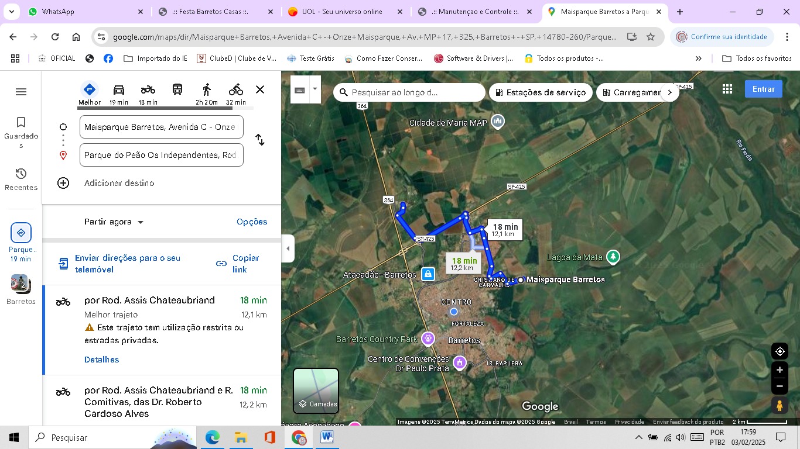Open route Opções

(x=252, y=222)
